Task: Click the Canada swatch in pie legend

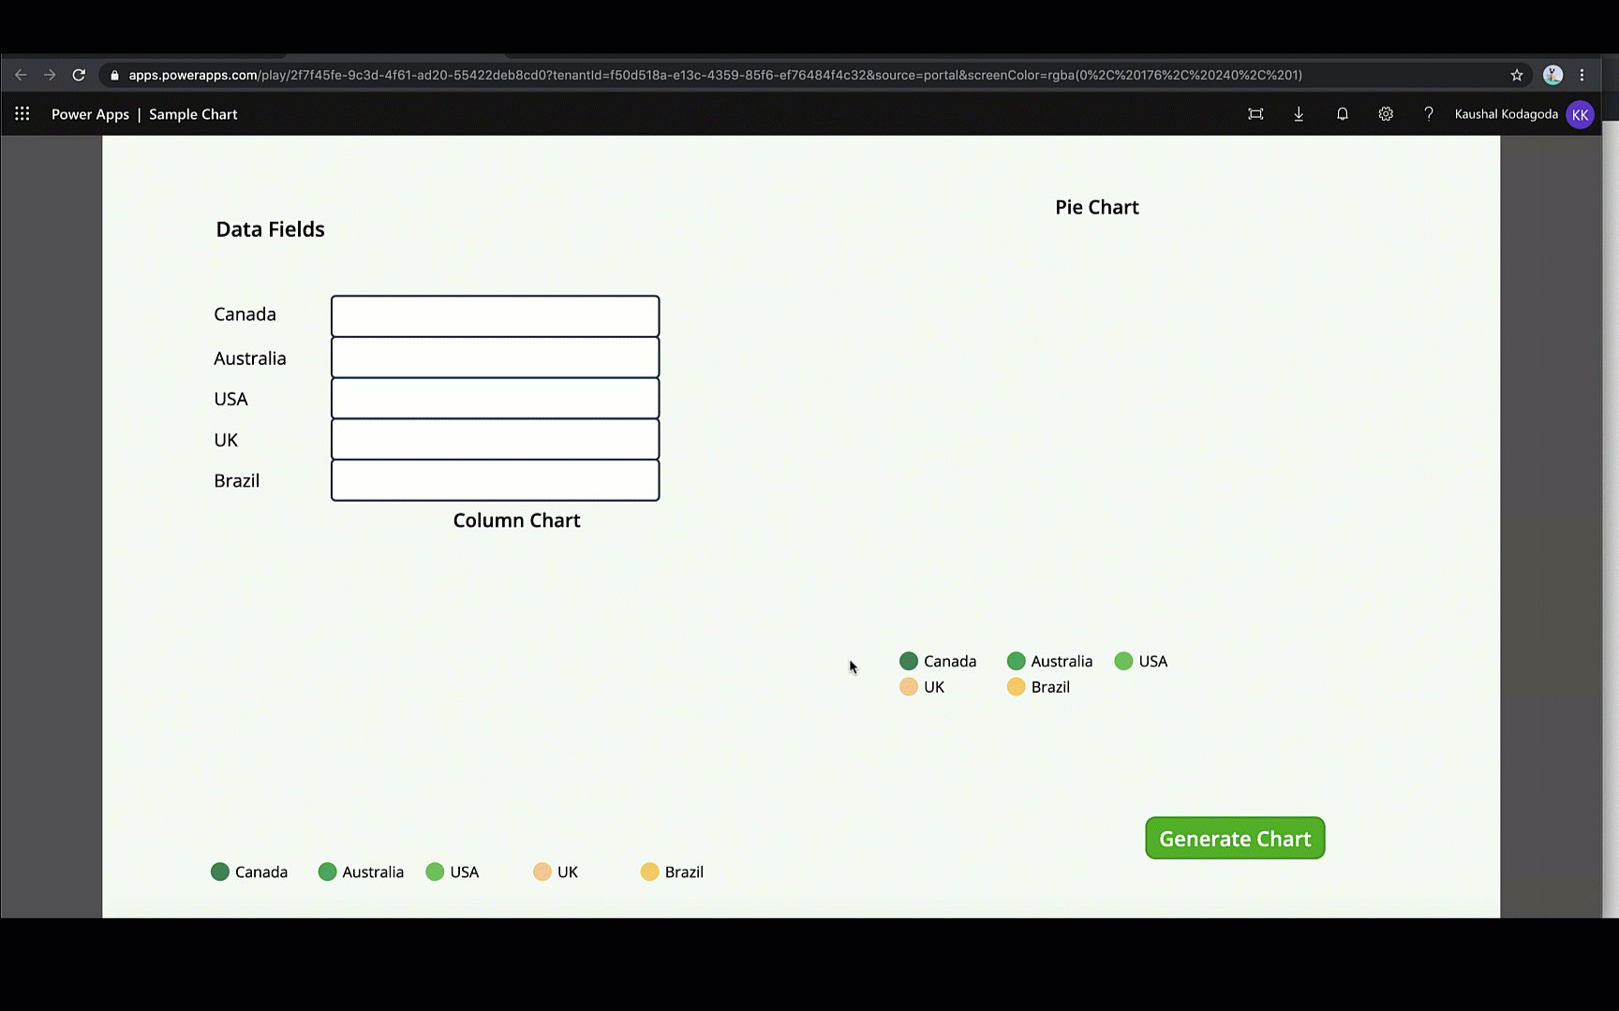Action: [908, 661]
